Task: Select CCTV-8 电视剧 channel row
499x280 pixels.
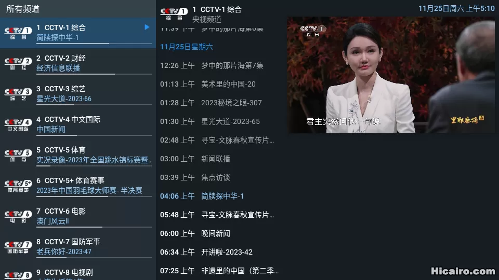Action: coord(78,273)
